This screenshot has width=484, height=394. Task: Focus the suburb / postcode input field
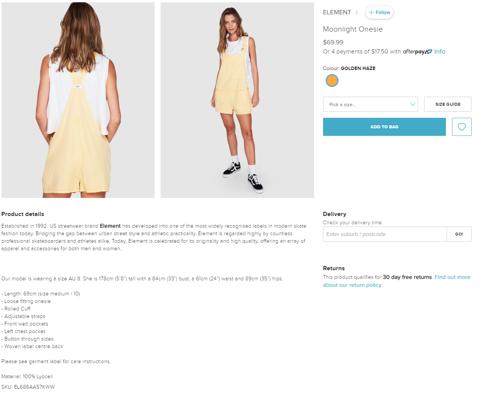385,234
